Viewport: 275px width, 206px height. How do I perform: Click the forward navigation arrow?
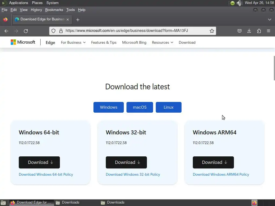[x=16, y=31]
